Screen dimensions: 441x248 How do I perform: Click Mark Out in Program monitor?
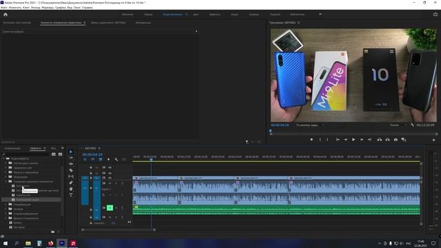(327, 139)
